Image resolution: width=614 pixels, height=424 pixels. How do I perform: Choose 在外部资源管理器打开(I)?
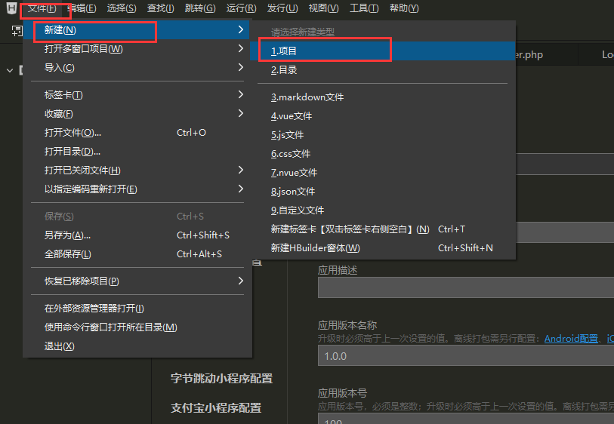pyautogui.click(x=136, y=309)
